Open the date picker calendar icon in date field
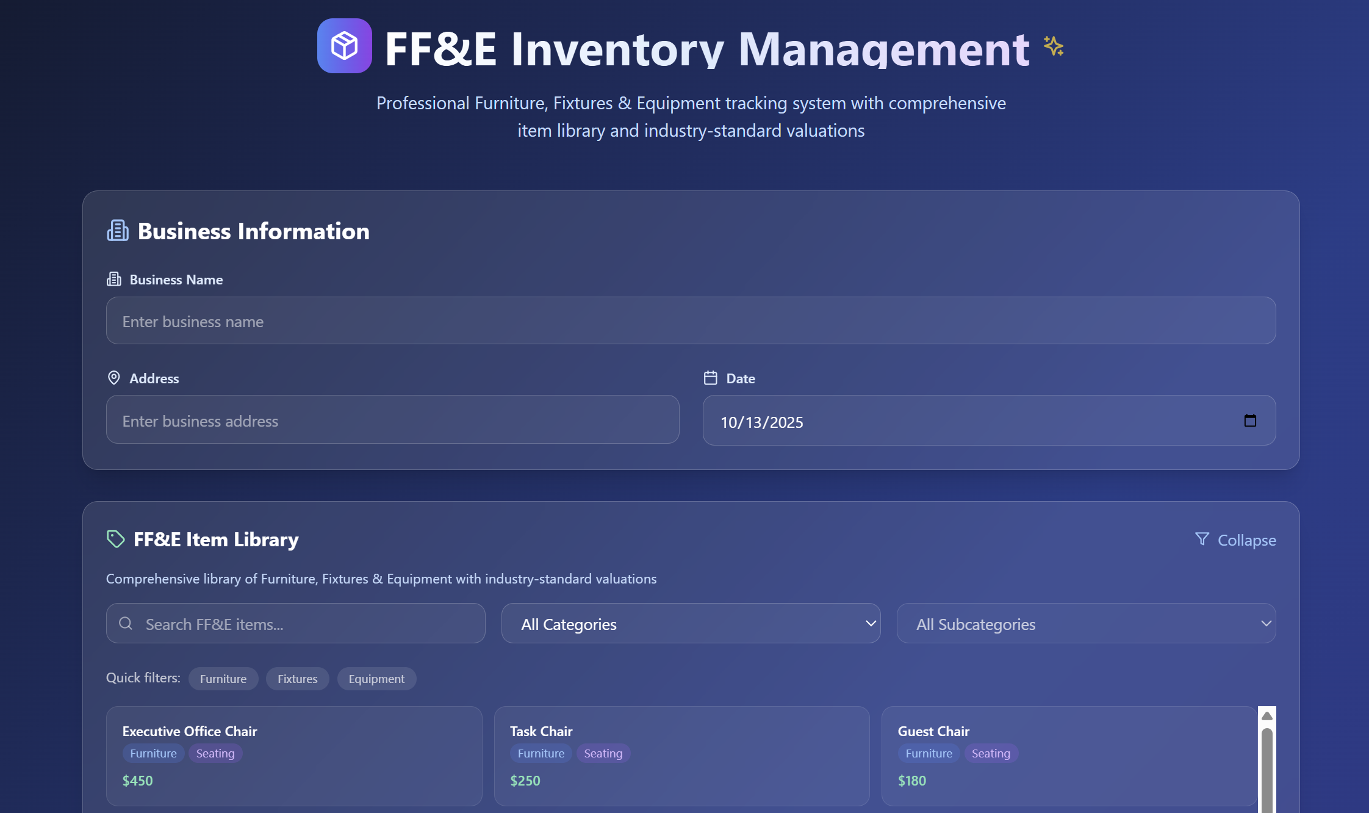This screenshot has height=813, width=1369. (x=1251, y=421)
